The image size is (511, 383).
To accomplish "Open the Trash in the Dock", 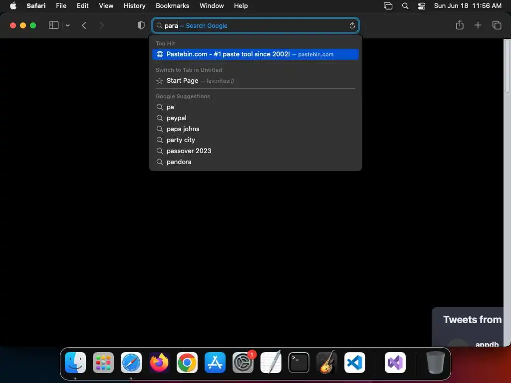I will (435, 363).
